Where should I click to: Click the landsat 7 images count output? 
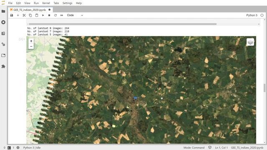[48, 31]
